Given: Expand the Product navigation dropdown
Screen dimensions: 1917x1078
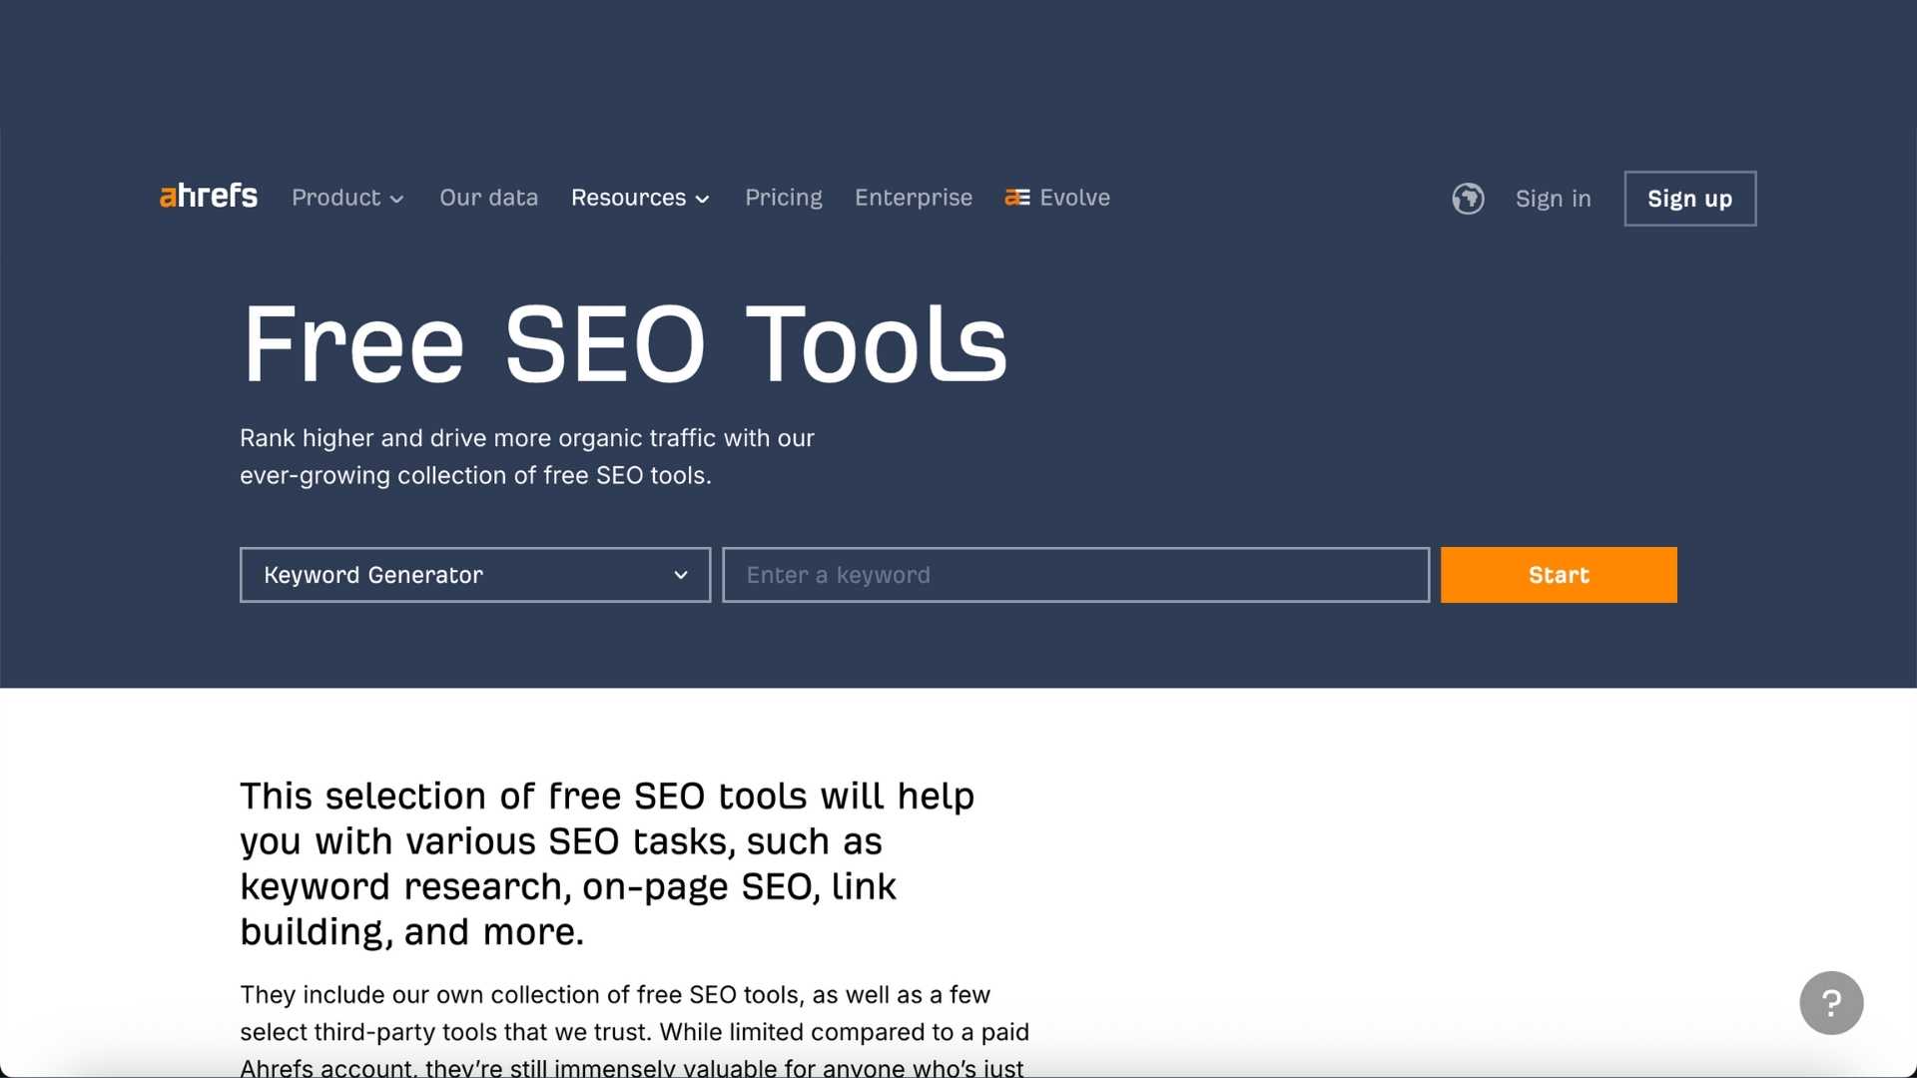Looking at the screenshot, I should tap(346, 198).
